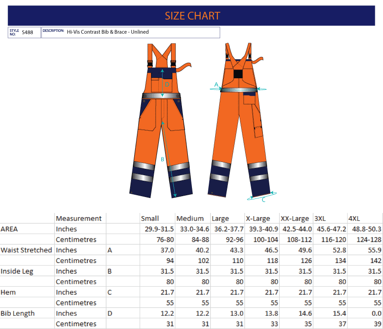Select the 39.3-40.9 area cell

263,229
